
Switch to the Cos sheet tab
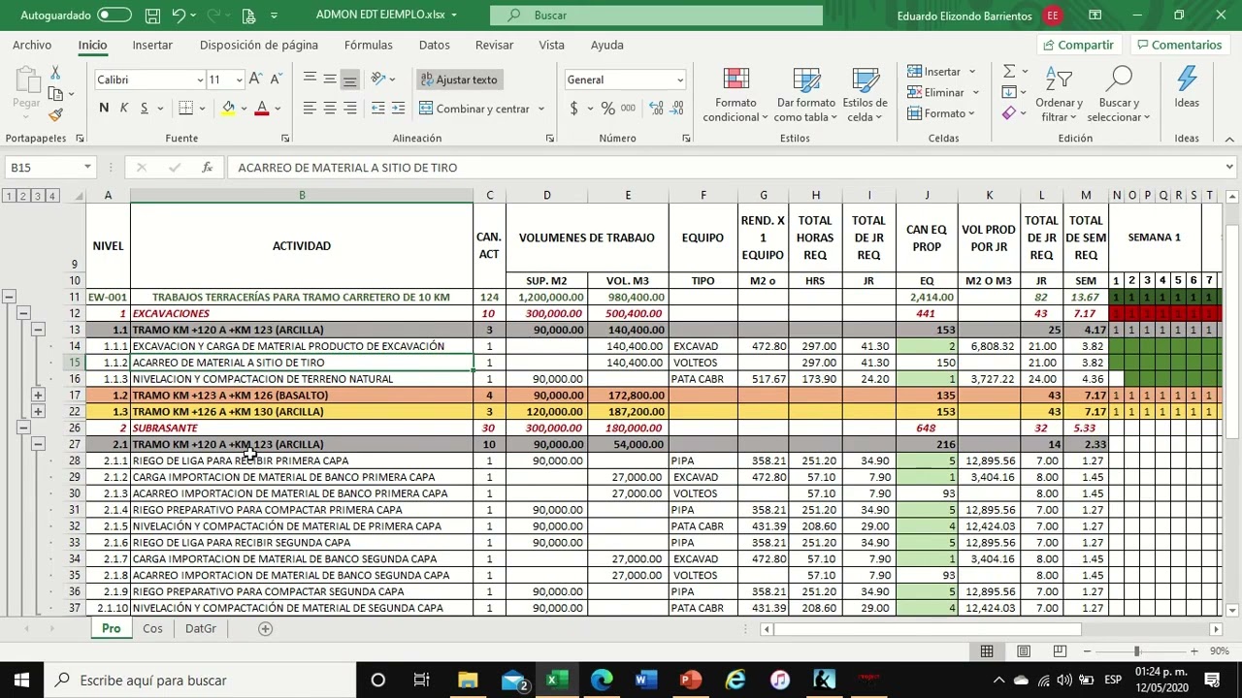point(152,628)
